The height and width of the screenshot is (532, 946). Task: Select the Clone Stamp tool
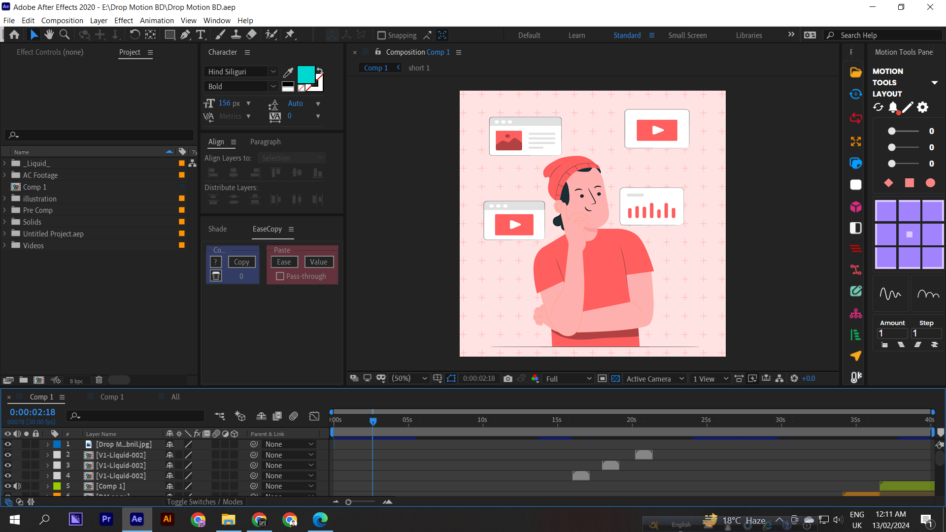coord(236,34)
